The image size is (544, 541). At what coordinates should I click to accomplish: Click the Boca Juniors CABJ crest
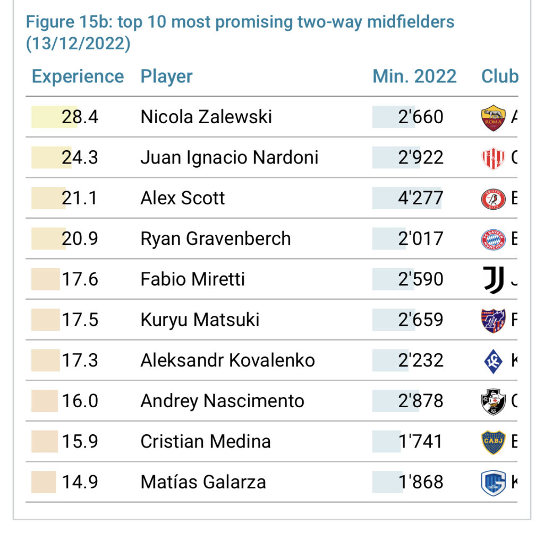pos(492,442)
